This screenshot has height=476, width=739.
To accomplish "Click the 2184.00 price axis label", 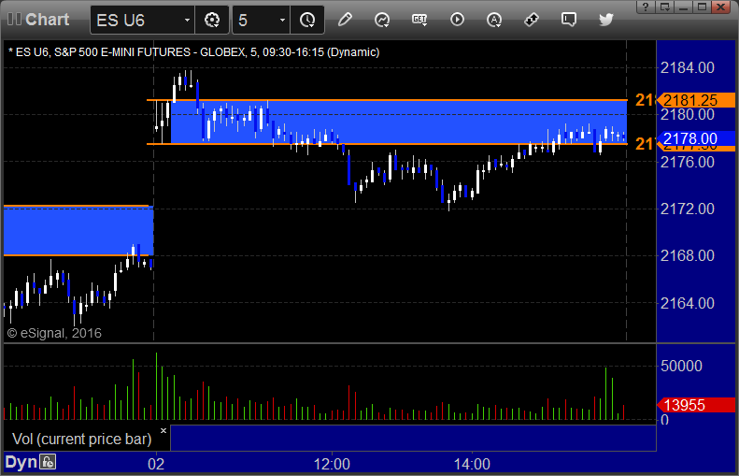I will tap(688, 68).
